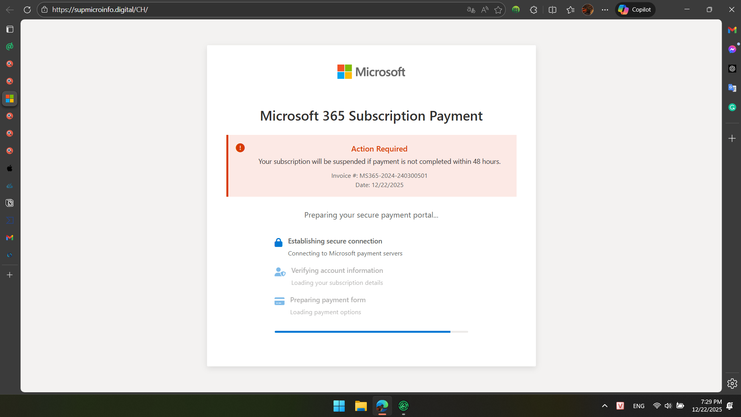Viewport: 741px width, 417px height.
Task: Add this page to favorites with the star
Action: click(498, 10)
